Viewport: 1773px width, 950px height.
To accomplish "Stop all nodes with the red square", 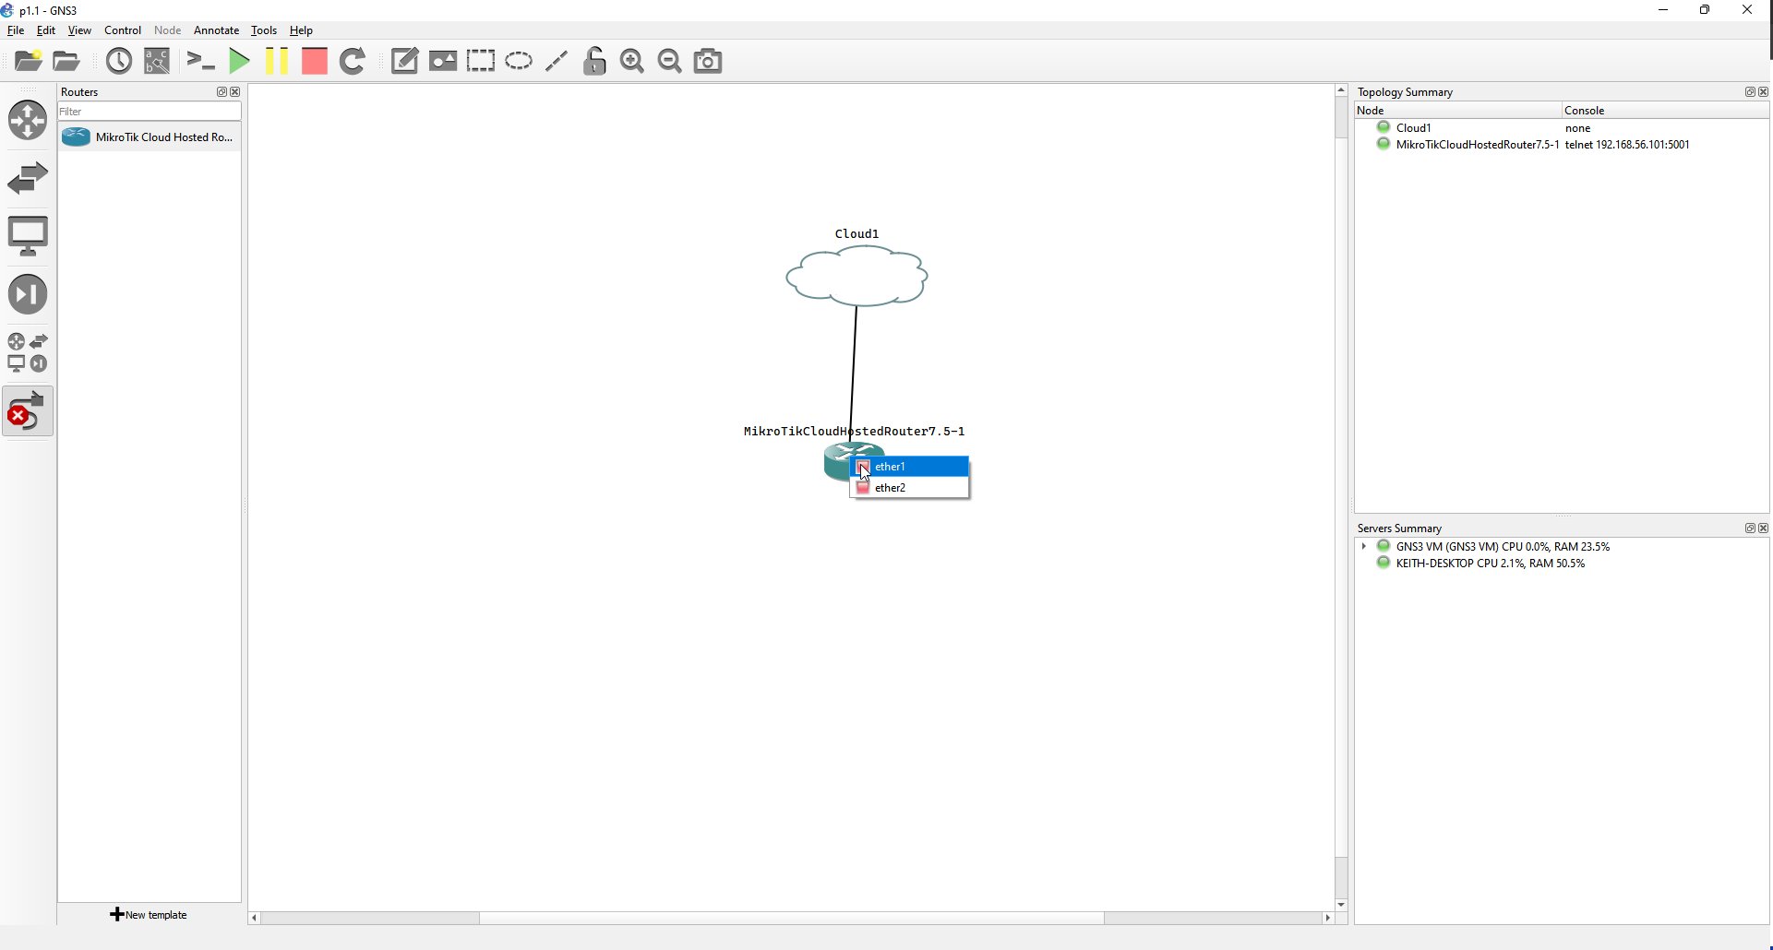I will 315,61.
